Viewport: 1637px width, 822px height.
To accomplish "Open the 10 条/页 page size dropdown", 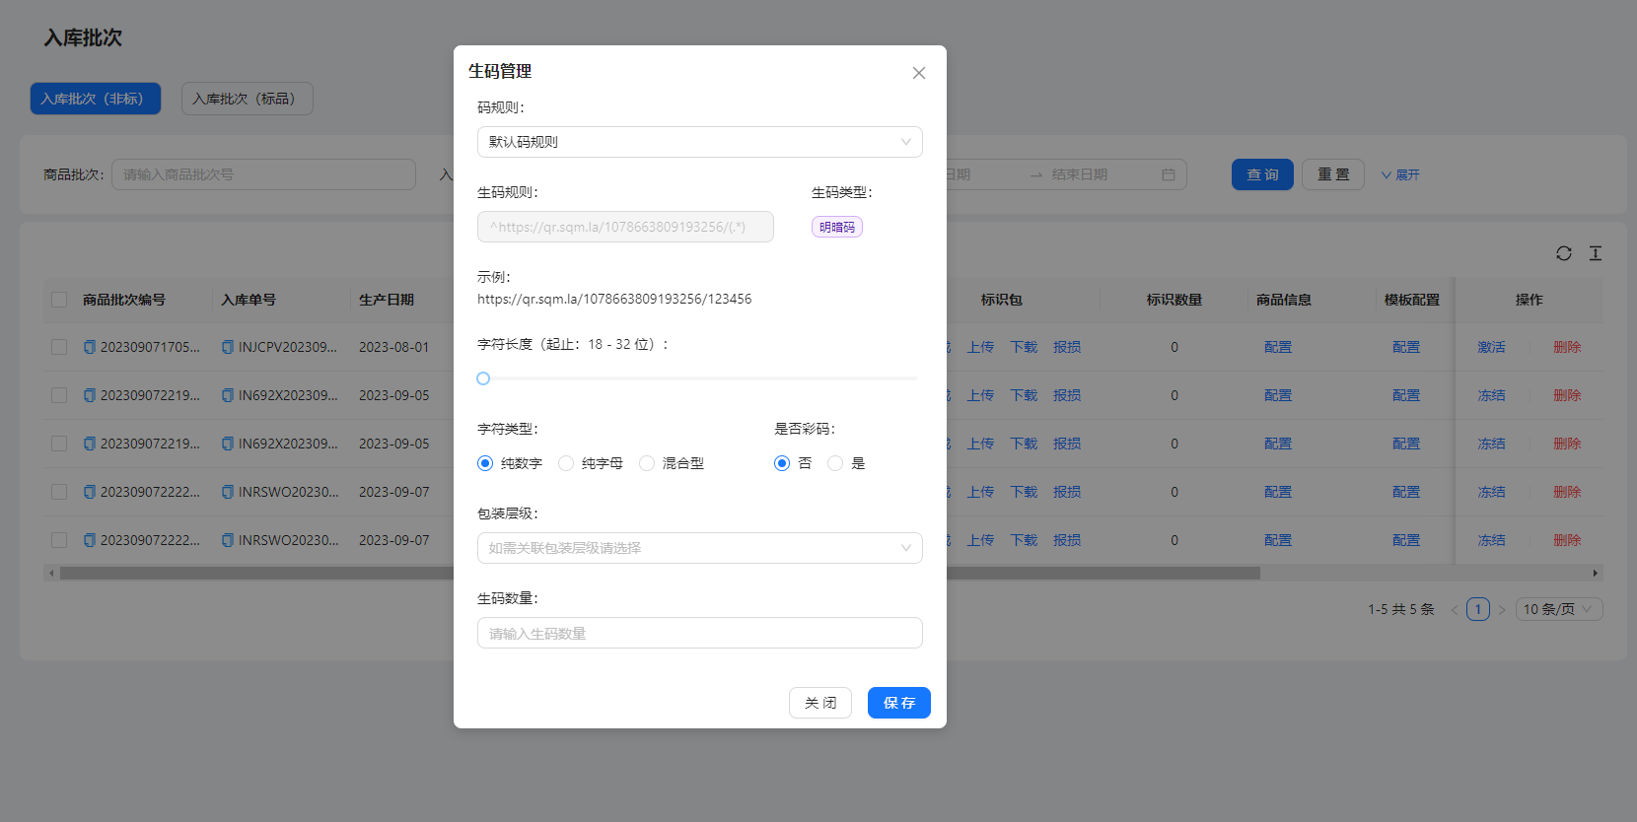I will [1559, 609].
